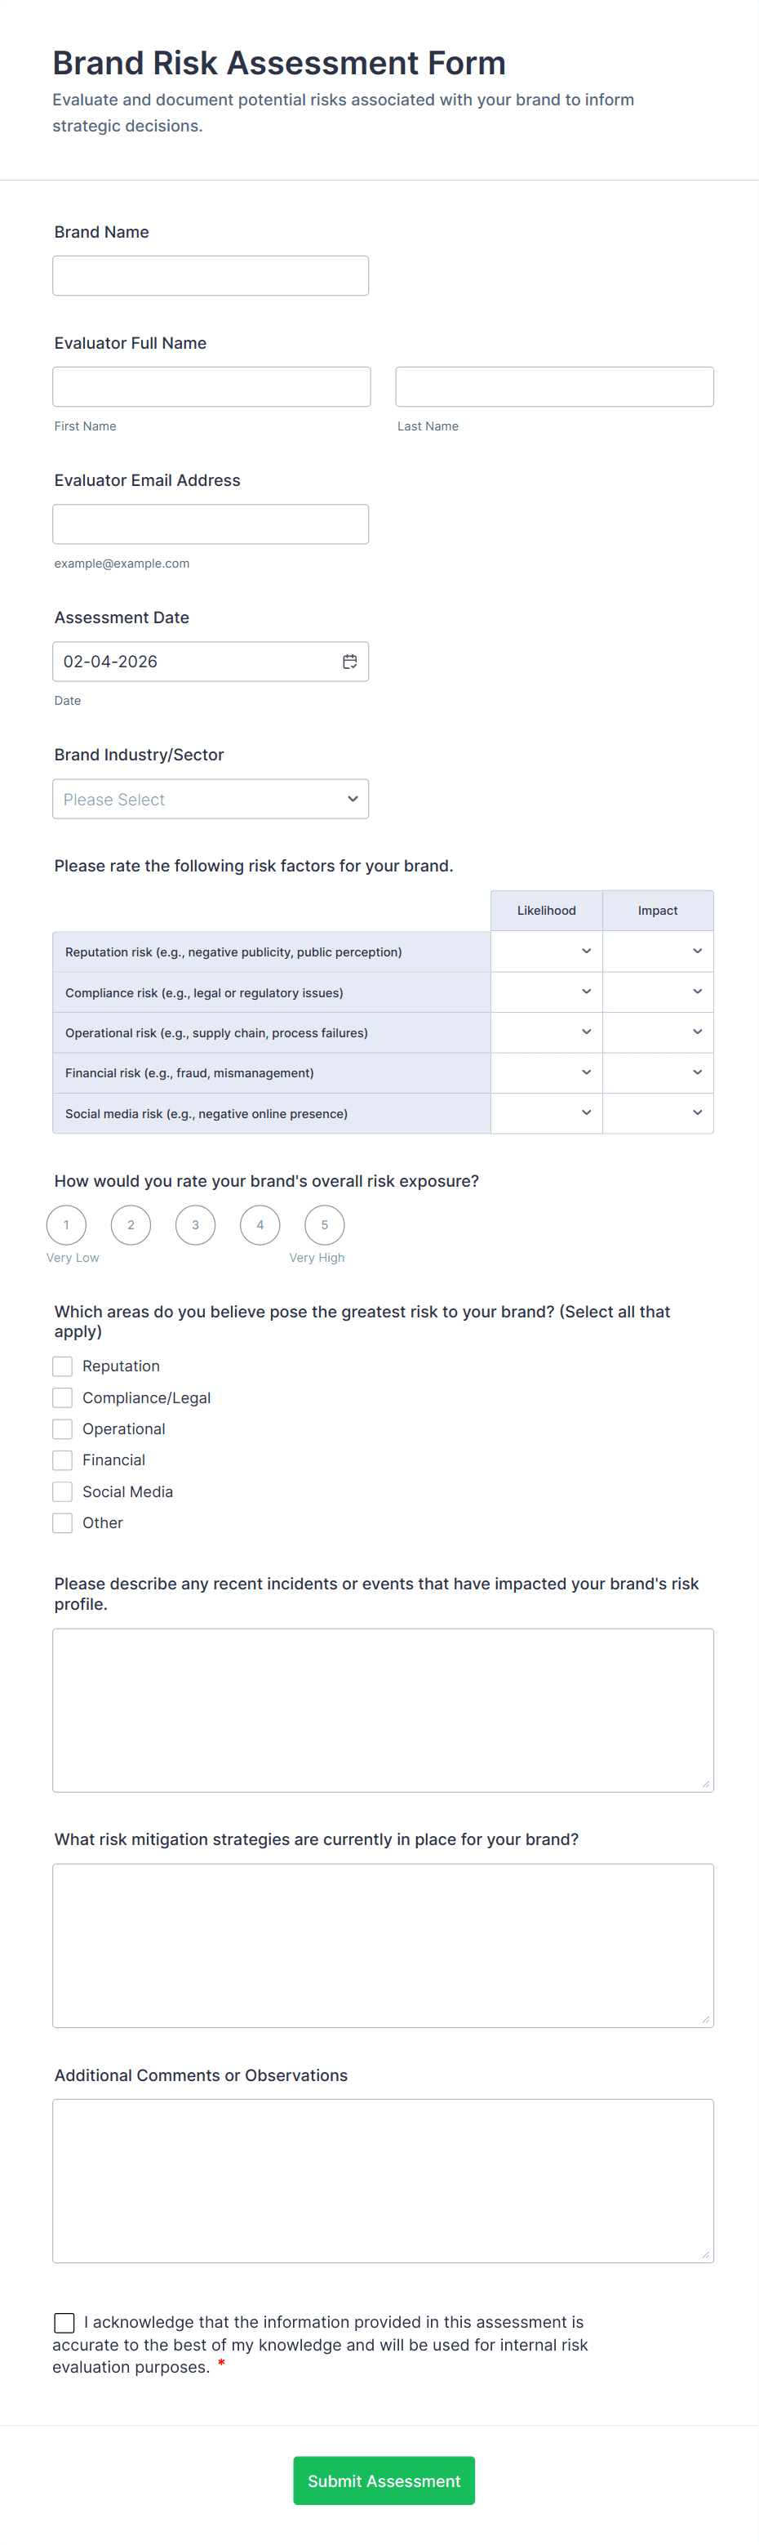The image size is (759, 2545).
Task: Click the Brand Name input field
Action: (211, 275)
